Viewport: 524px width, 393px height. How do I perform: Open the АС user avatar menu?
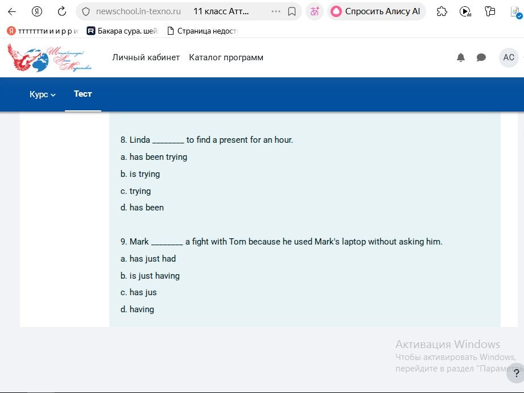509,57
